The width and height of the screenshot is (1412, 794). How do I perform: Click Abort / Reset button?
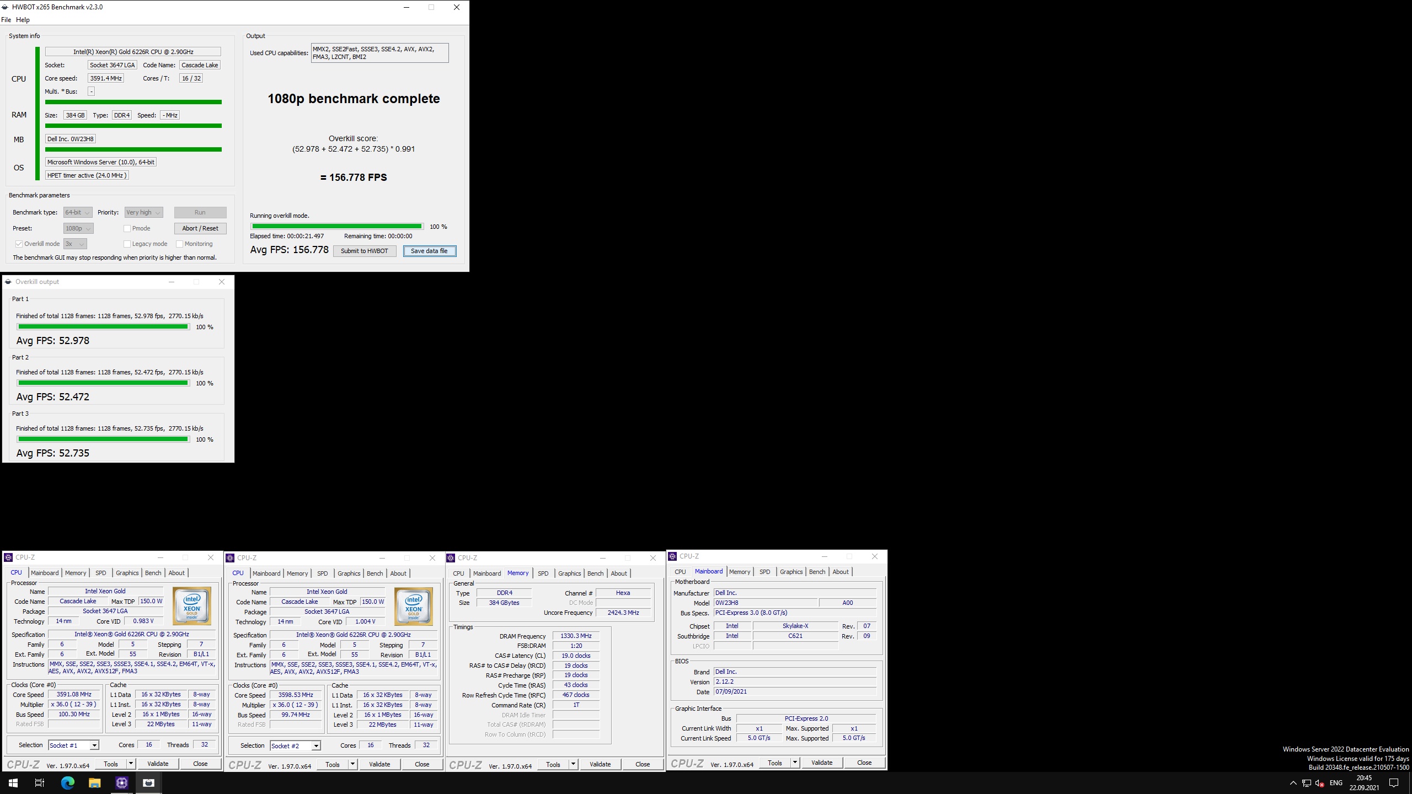click(x=200, y=228)
